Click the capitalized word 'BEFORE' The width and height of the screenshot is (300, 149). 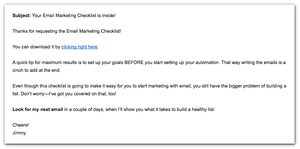click(x=134, y=63)
